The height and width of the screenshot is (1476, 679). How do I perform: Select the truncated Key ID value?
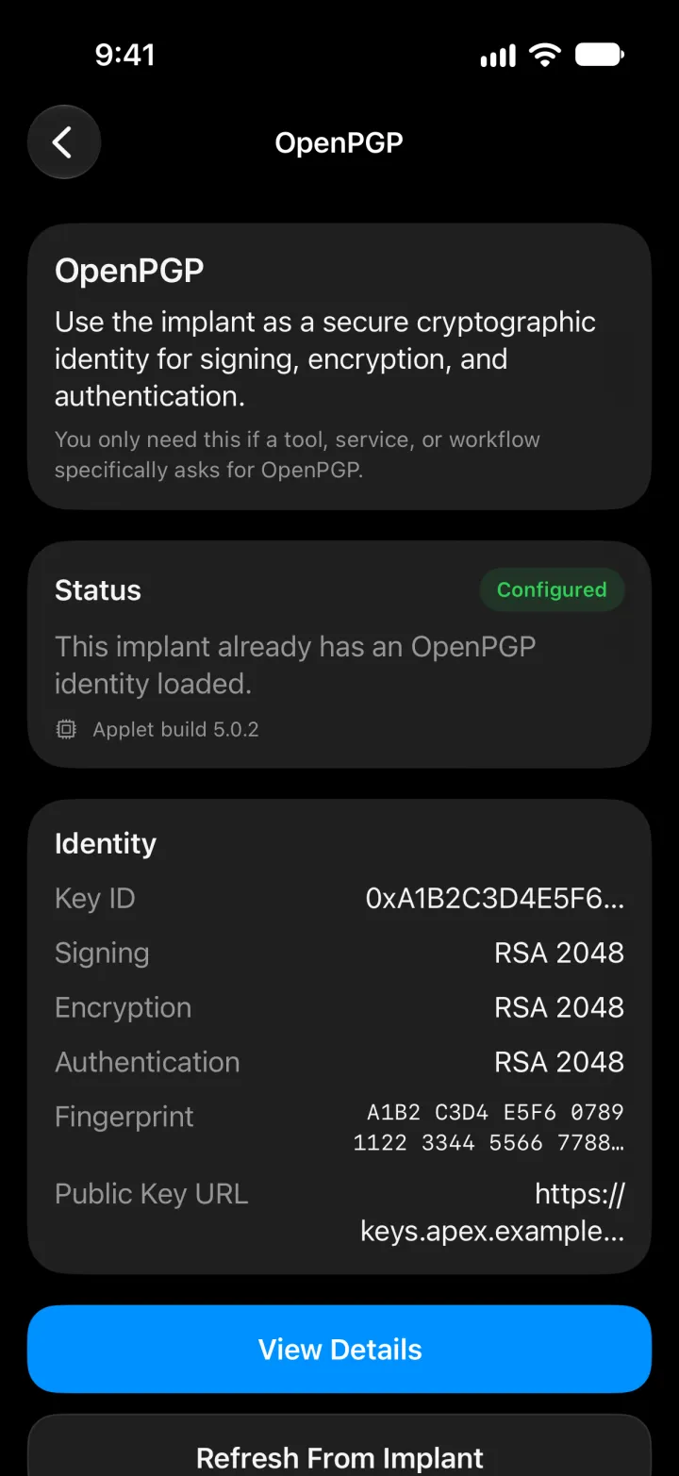[495, 899]
